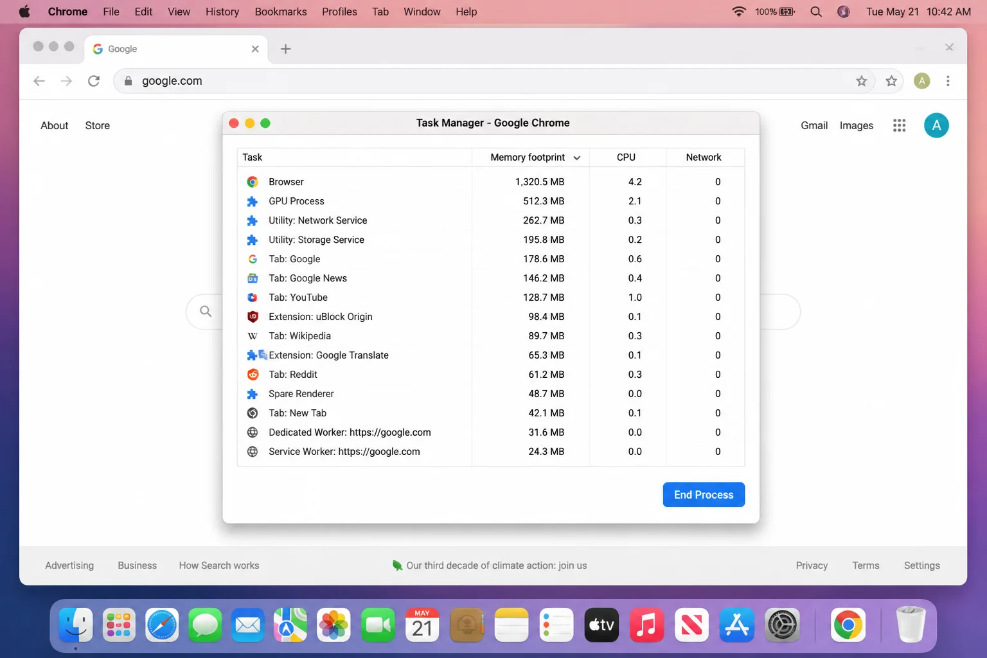Select the Spare Renderer task row
This screenshot has height=658, width=987.
point(491,394)
